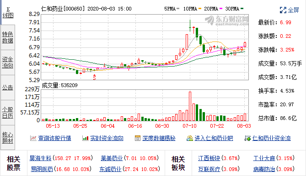Click the people icon beside 进入仁和药业吧
Viewport: 306px width, 176px height.
coord(190,138)
